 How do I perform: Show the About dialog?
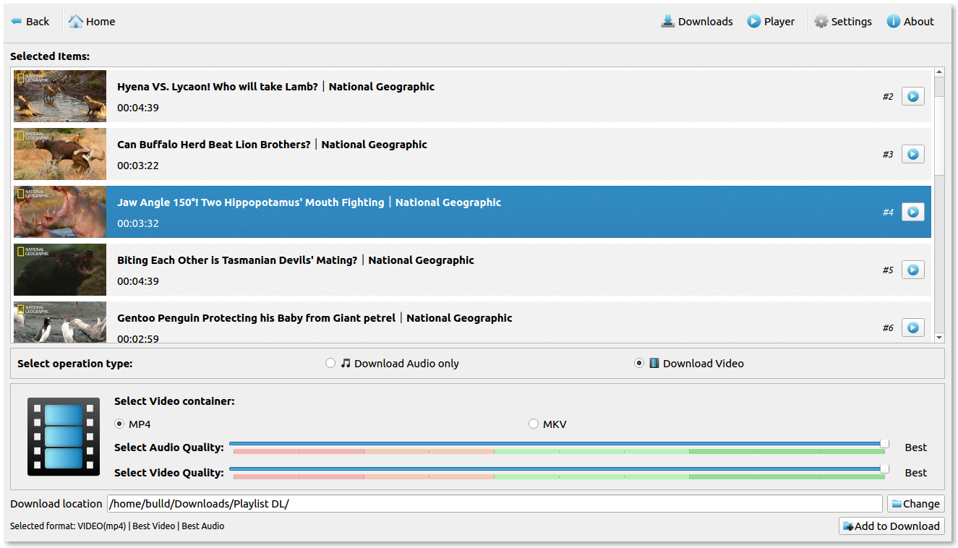tap(910, 22)
